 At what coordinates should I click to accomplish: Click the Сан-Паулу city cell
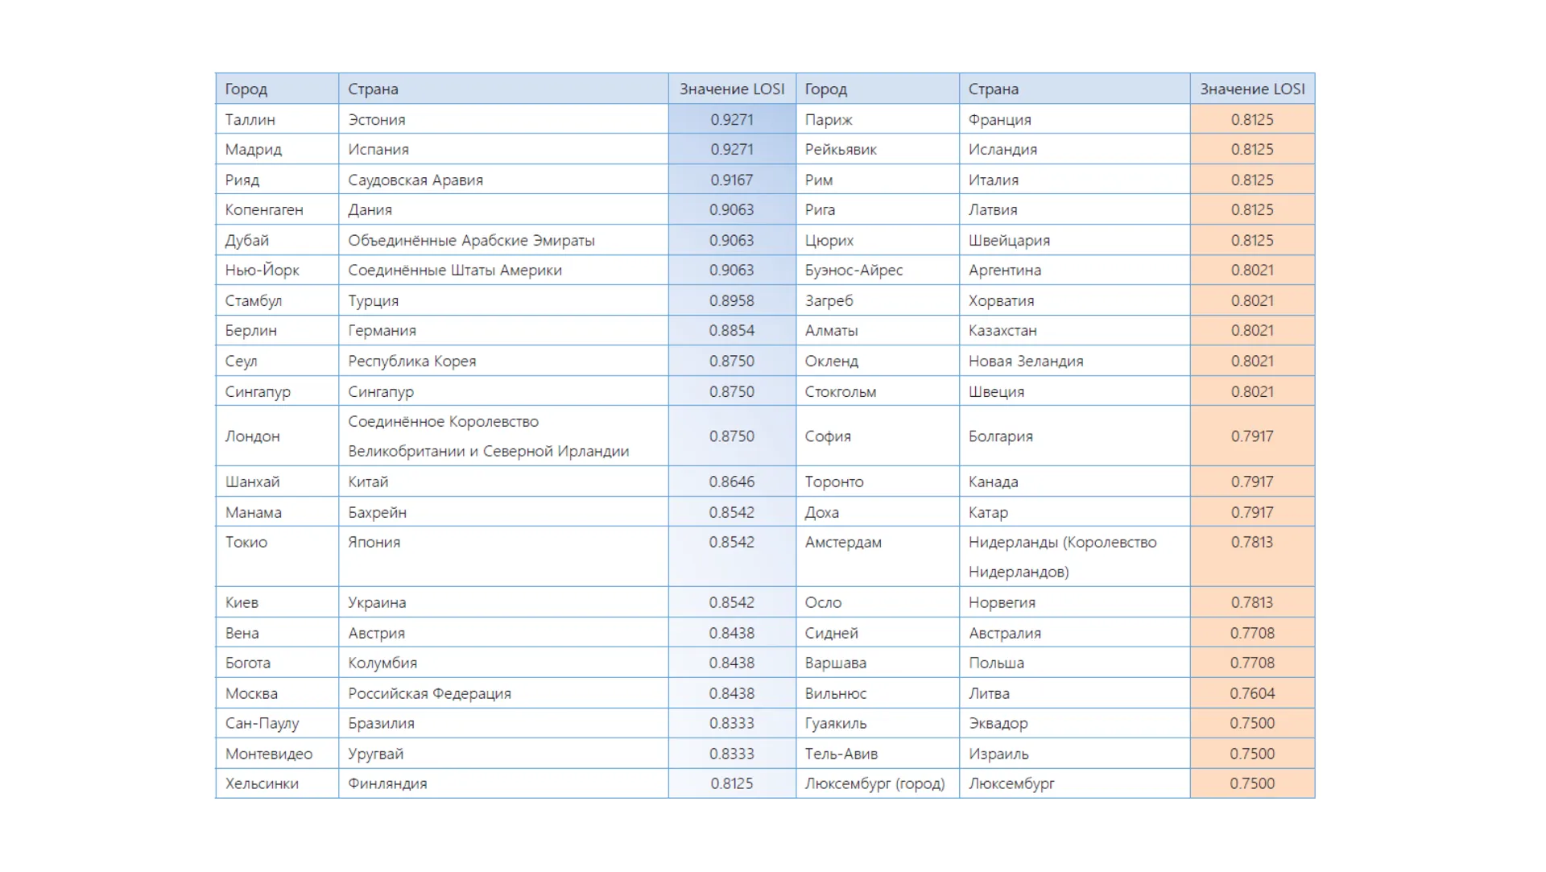277,723
